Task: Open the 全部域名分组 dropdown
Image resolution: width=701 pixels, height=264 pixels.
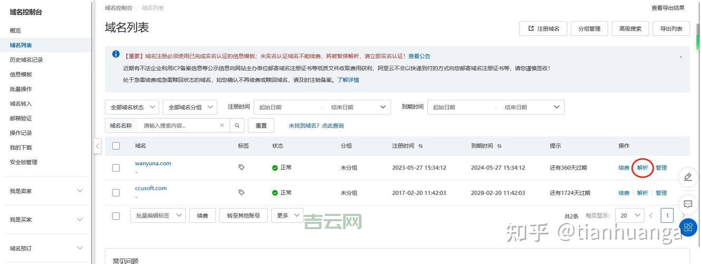Action: (x=190, y=107)
